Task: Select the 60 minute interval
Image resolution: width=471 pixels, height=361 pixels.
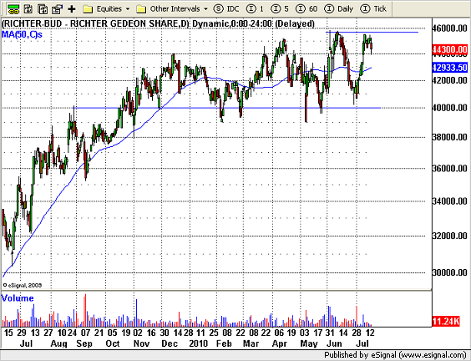Action: [x=306, y=9]
